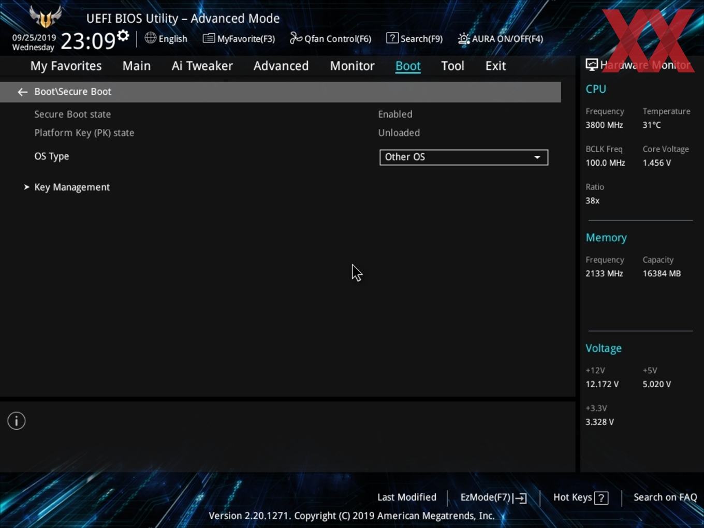Open Qfan Control(F6)
This screenshot has width=704, height=528.
click(x=330, y=38)
